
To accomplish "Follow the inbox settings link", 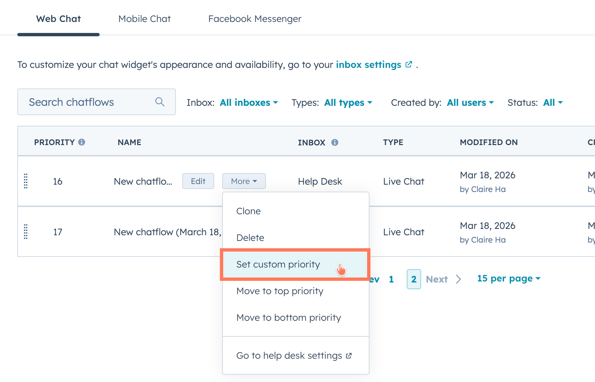I will [x=368, y=65].
